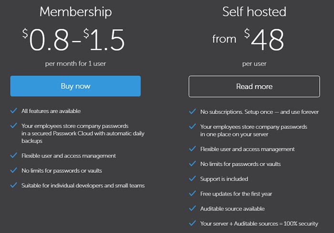Click checkmark beside Auditable source available
Screen dimensions: 334x233
[192, 208]
